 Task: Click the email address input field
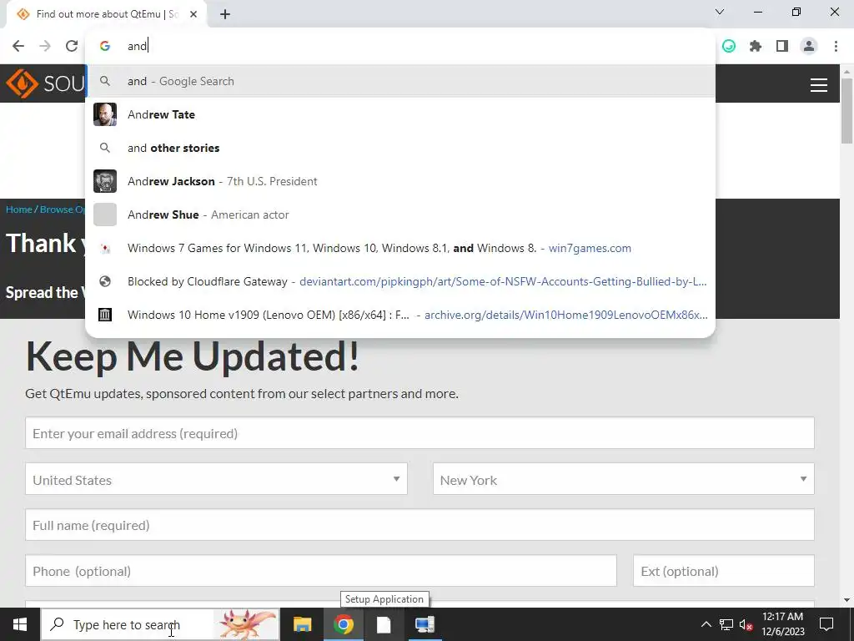point(419,433)
